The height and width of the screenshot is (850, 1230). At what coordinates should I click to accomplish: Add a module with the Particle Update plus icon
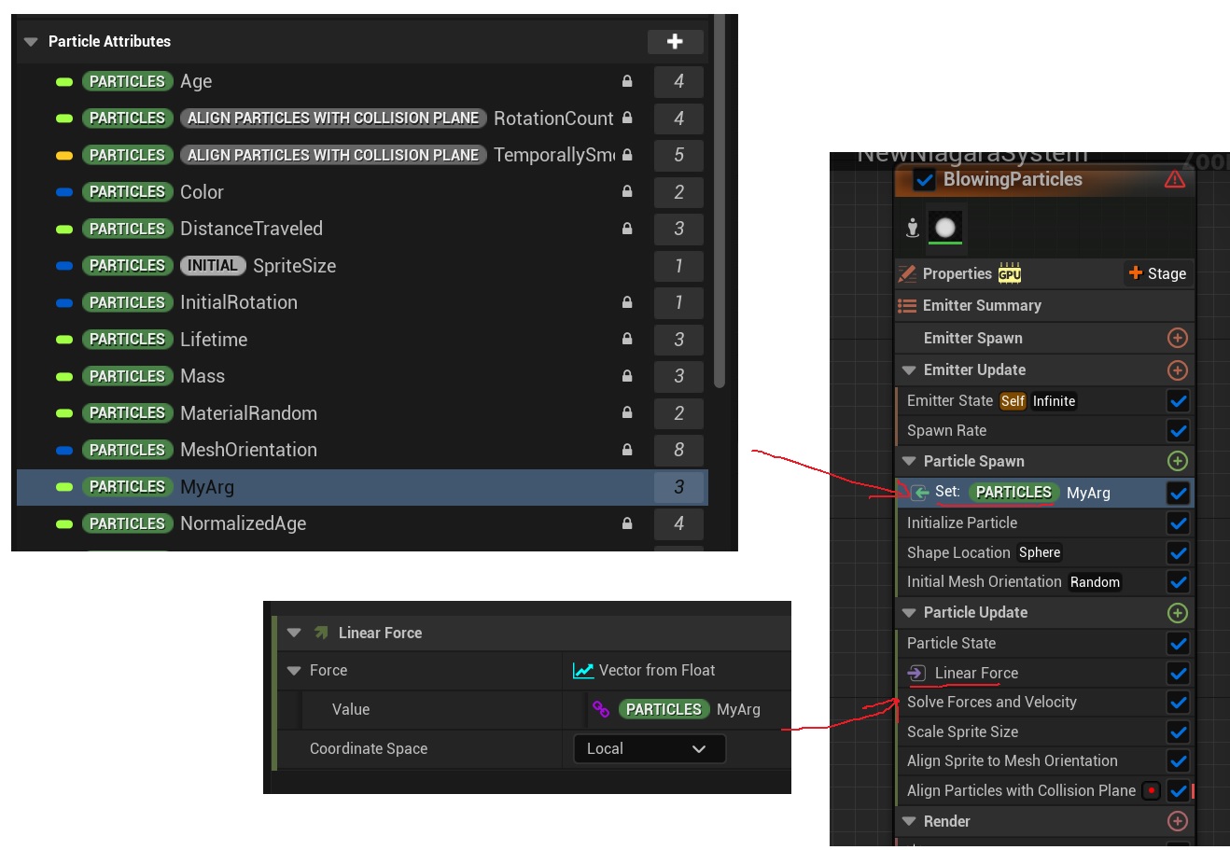[1178, 613]
